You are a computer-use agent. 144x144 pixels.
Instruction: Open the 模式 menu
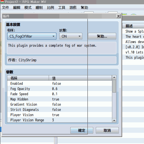pos(28,8)
